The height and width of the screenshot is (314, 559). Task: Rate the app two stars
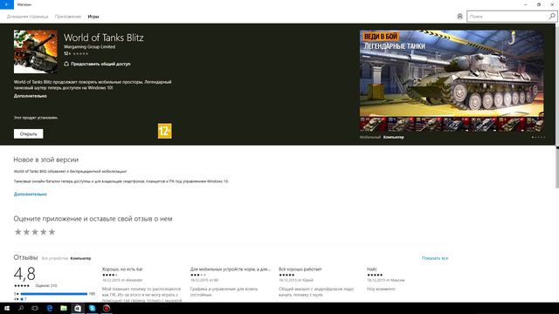point(26,232)
